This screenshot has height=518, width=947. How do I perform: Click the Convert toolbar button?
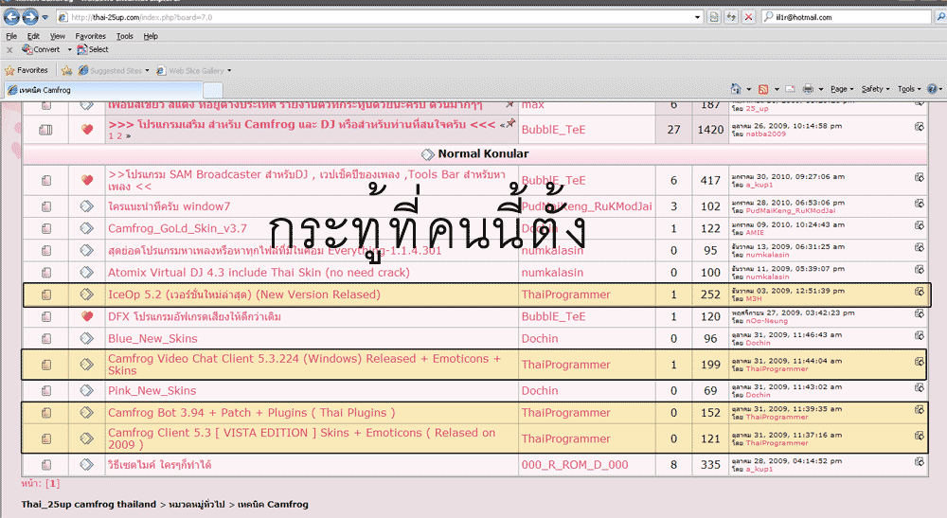[41, 49]
